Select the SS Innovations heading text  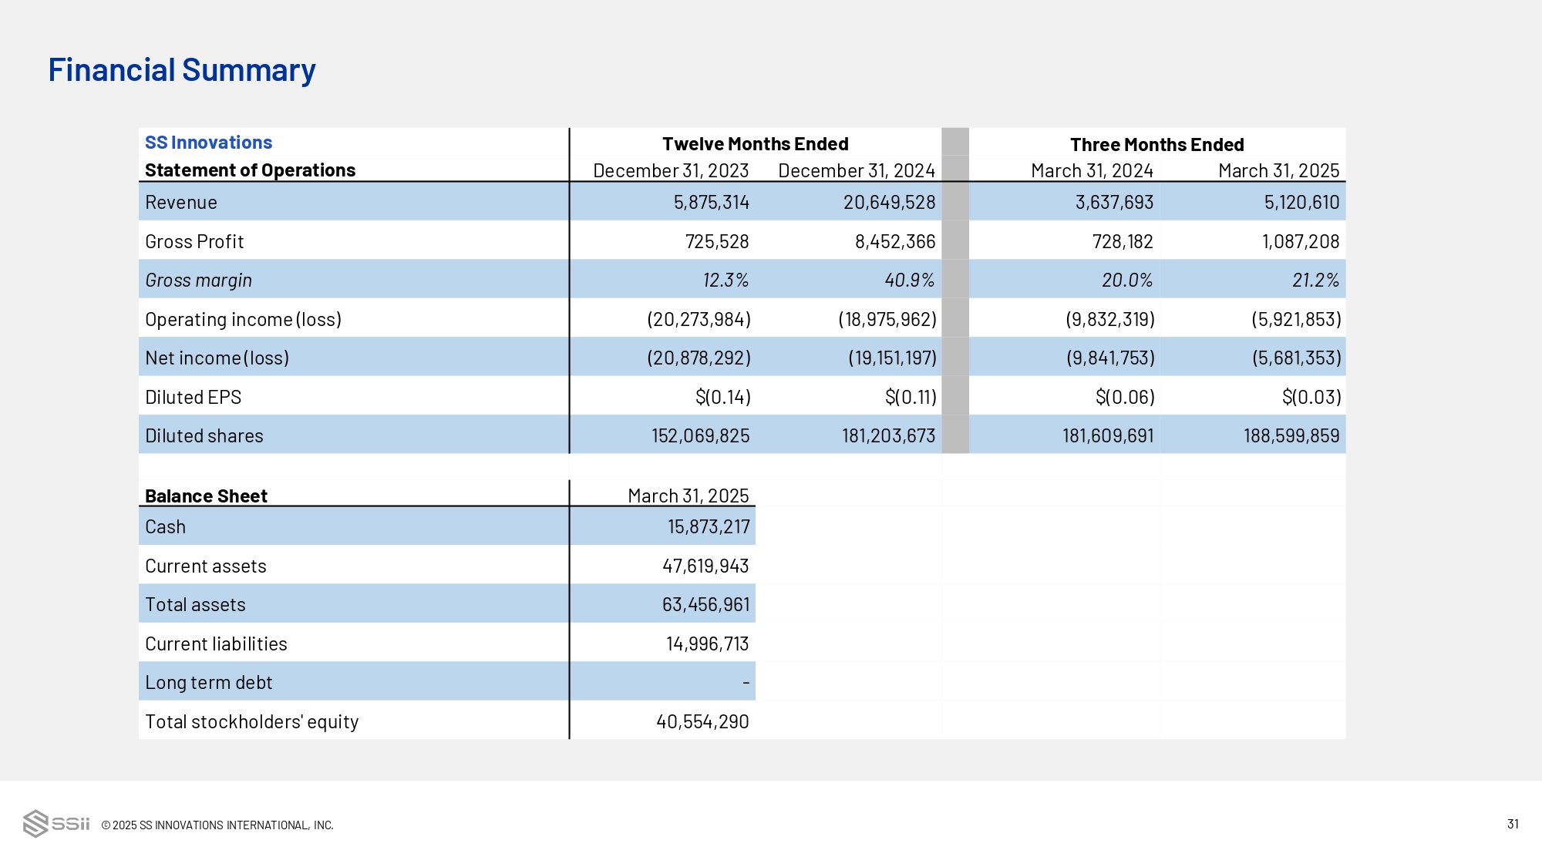click(x=208, y=143)
